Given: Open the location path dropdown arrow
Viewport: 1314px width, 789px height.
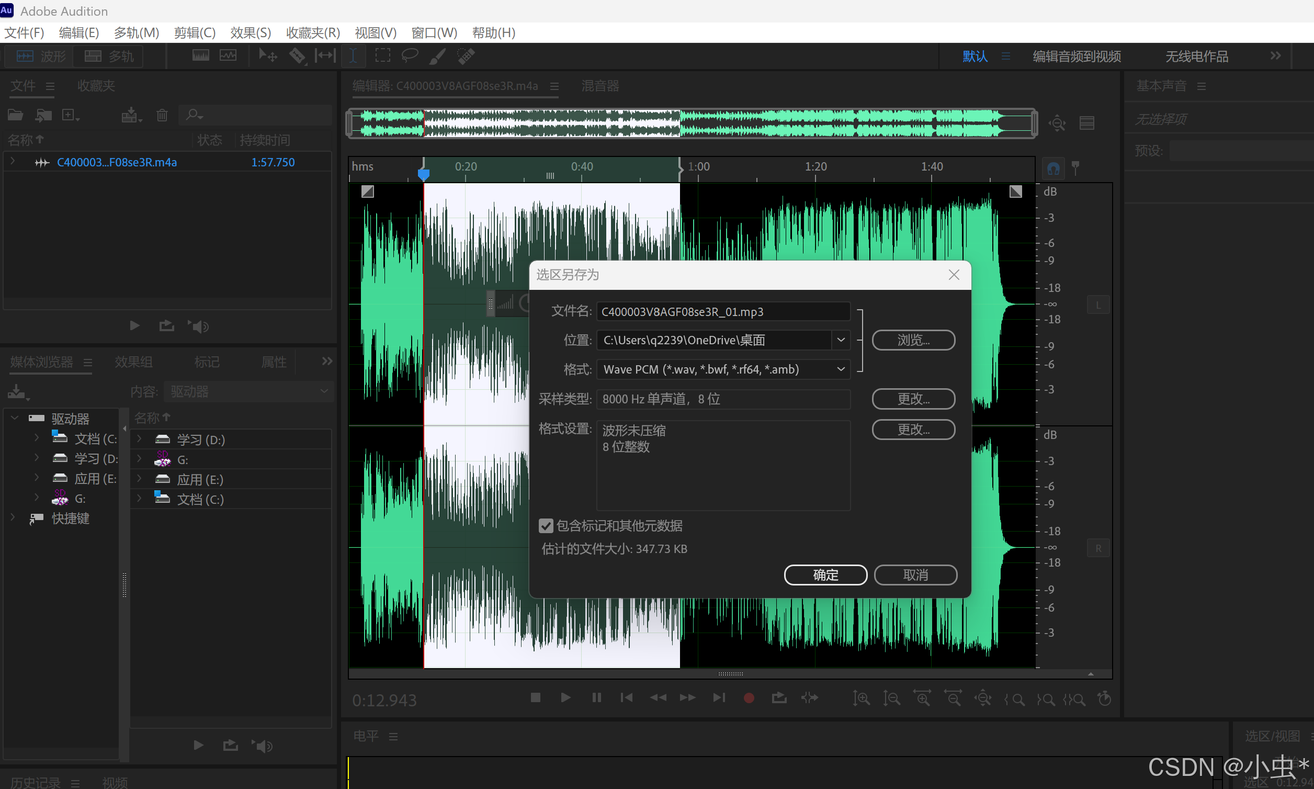Looking at the screenshot, I should tap(841, 340).
